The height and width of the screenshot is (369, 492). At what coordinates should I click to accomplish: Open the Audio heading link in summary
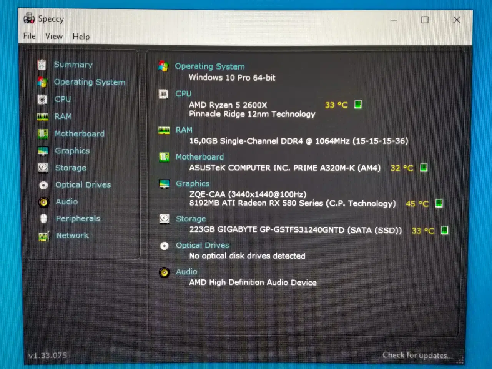tap(186, 272)
